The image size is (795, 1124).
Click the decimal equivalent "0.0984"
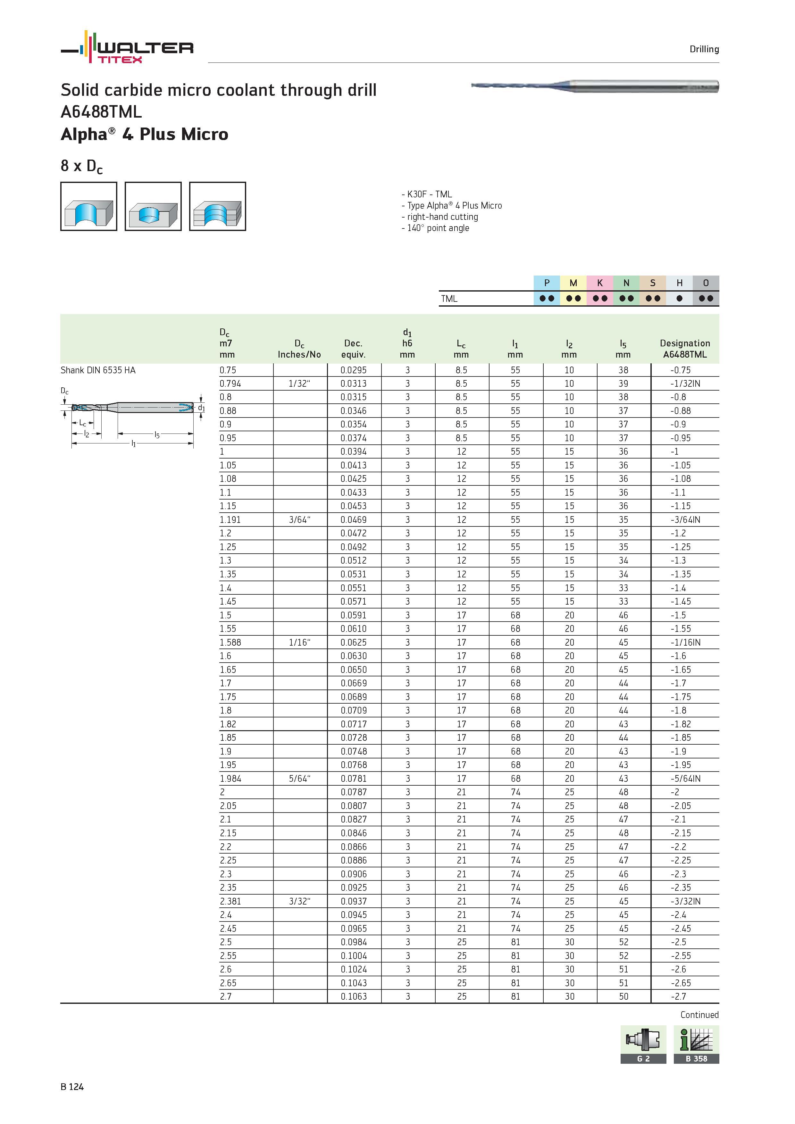point(353,942)
